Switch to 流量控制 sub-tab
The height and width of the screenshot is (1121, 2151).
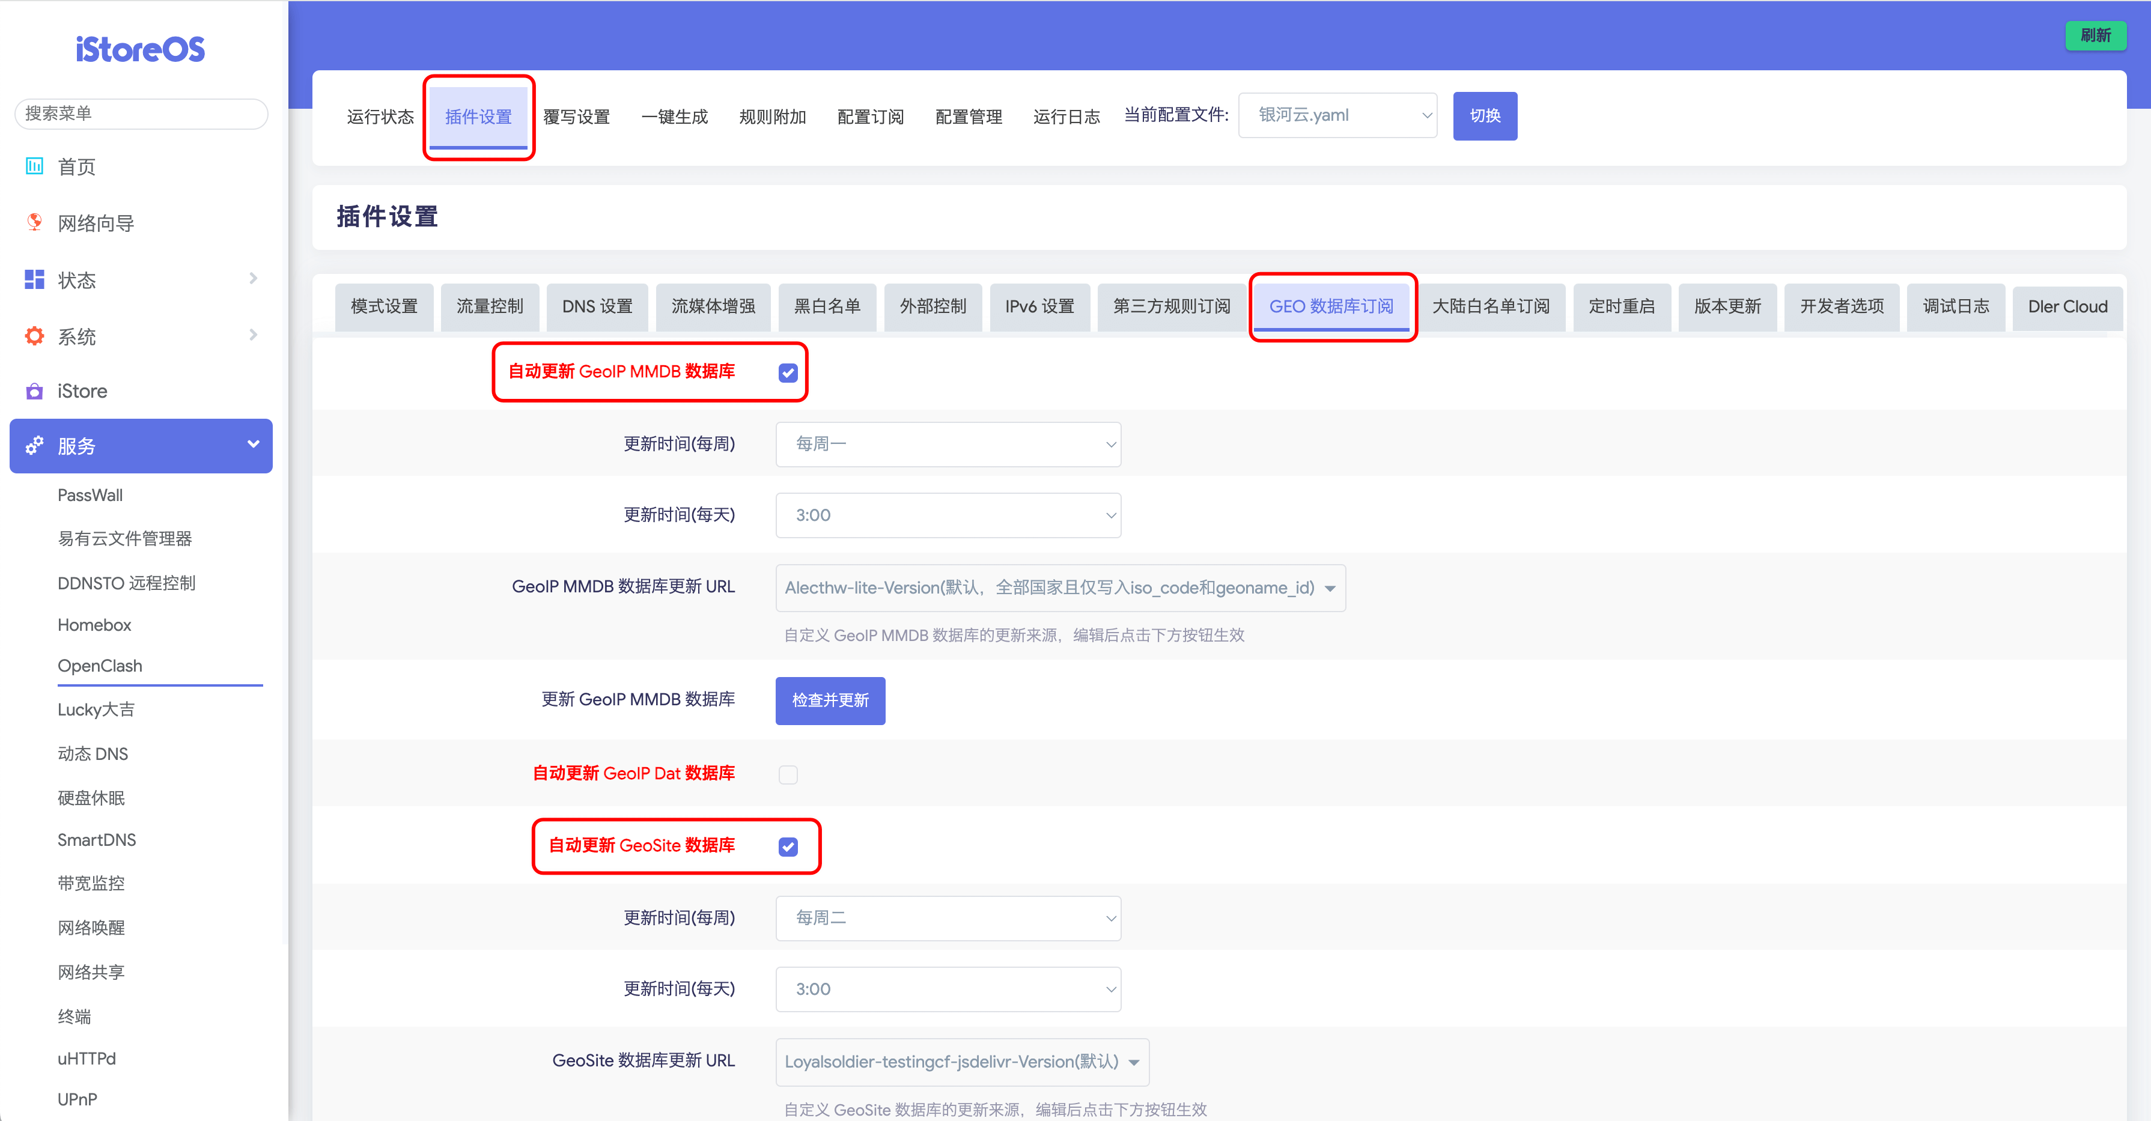tap(489, 306)
